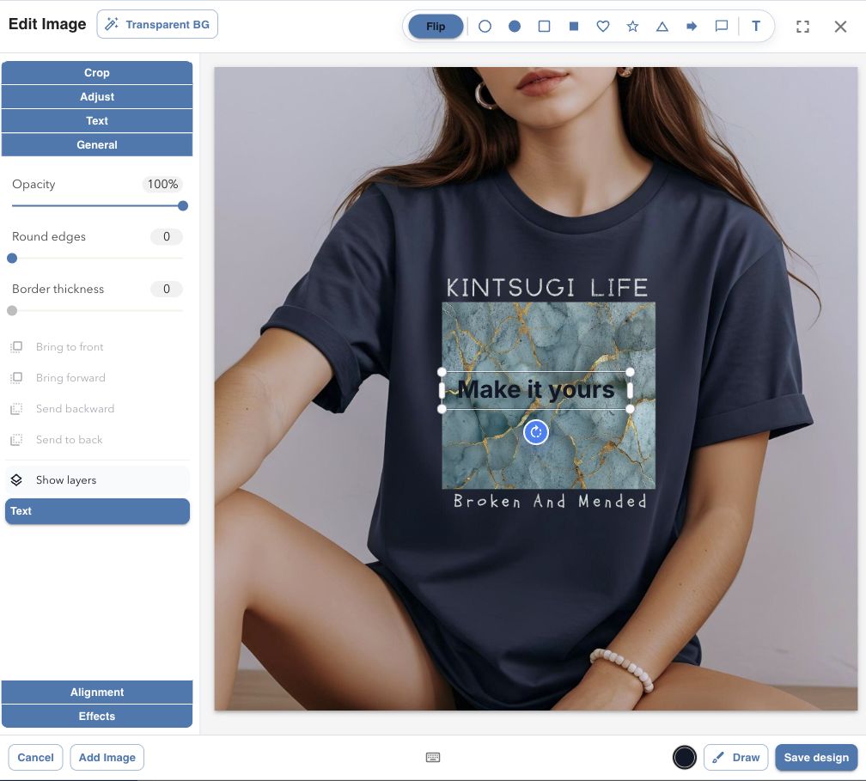The image size is (866, 781).
Task: Click the 'Broken And Mended' text
Action: [550, 502]
